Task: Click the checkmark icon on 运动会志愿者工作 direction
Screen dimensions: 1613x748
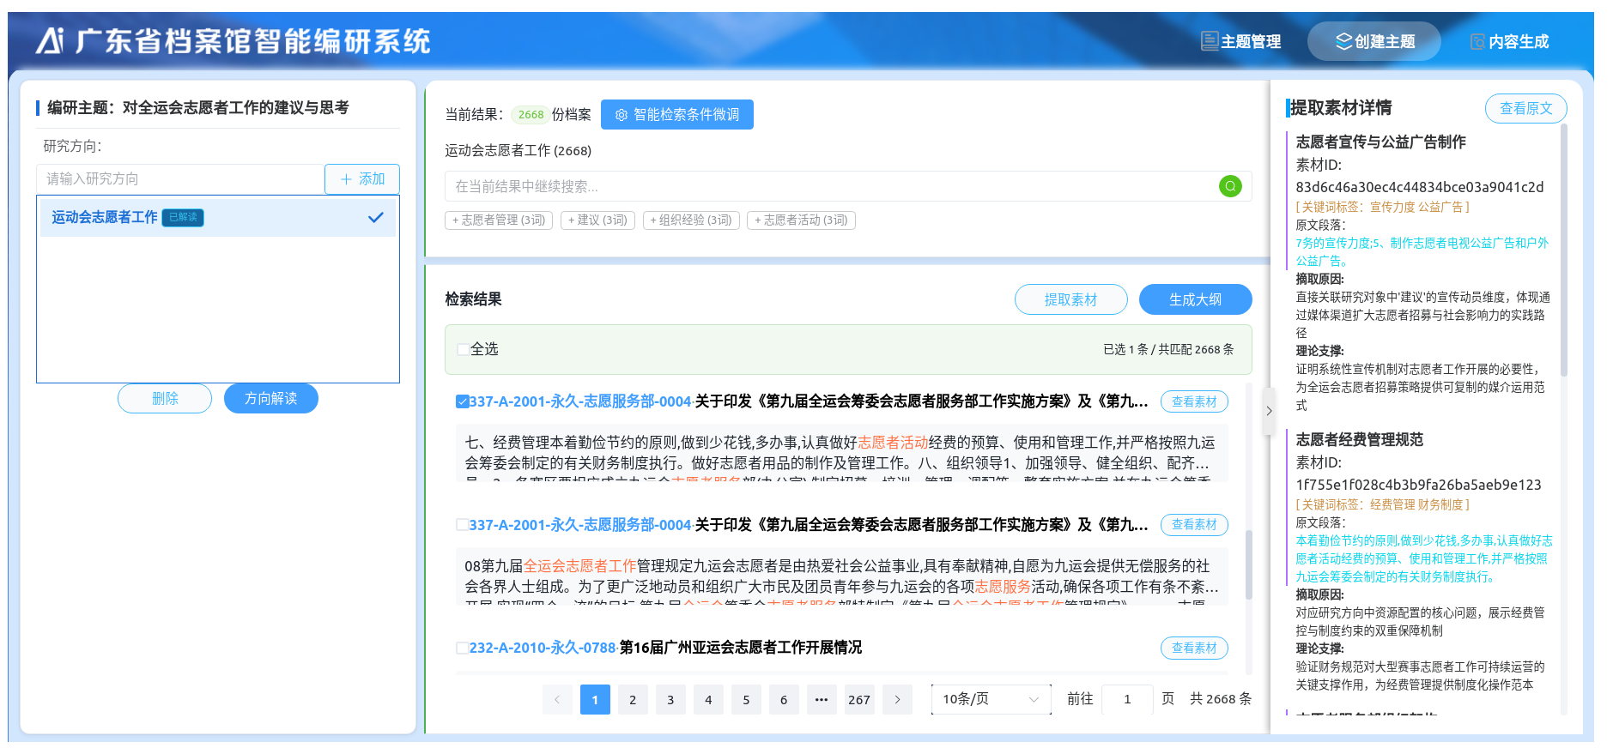Action: coord(375,218)
